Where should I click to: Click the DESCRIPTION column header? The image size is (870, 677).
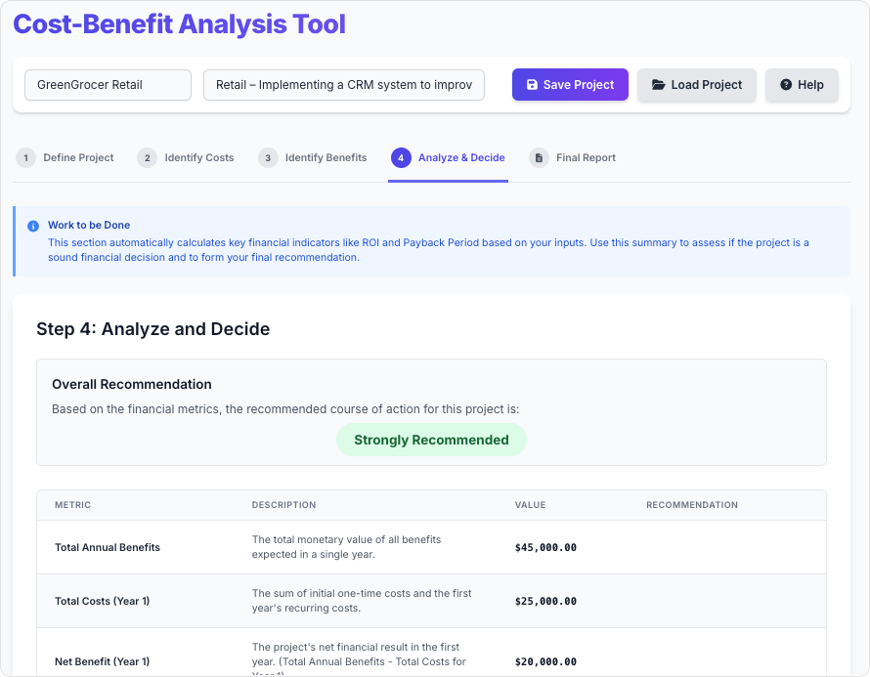[x=283, y=505]
